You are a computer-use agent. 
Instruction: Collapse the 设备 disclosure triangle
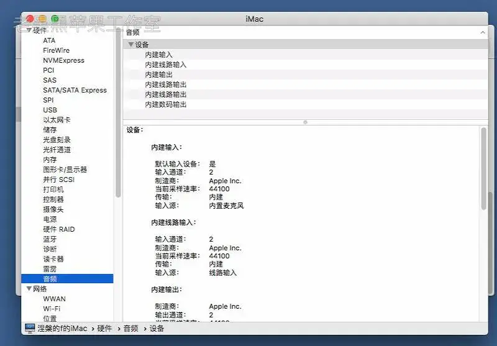(130, 44)
